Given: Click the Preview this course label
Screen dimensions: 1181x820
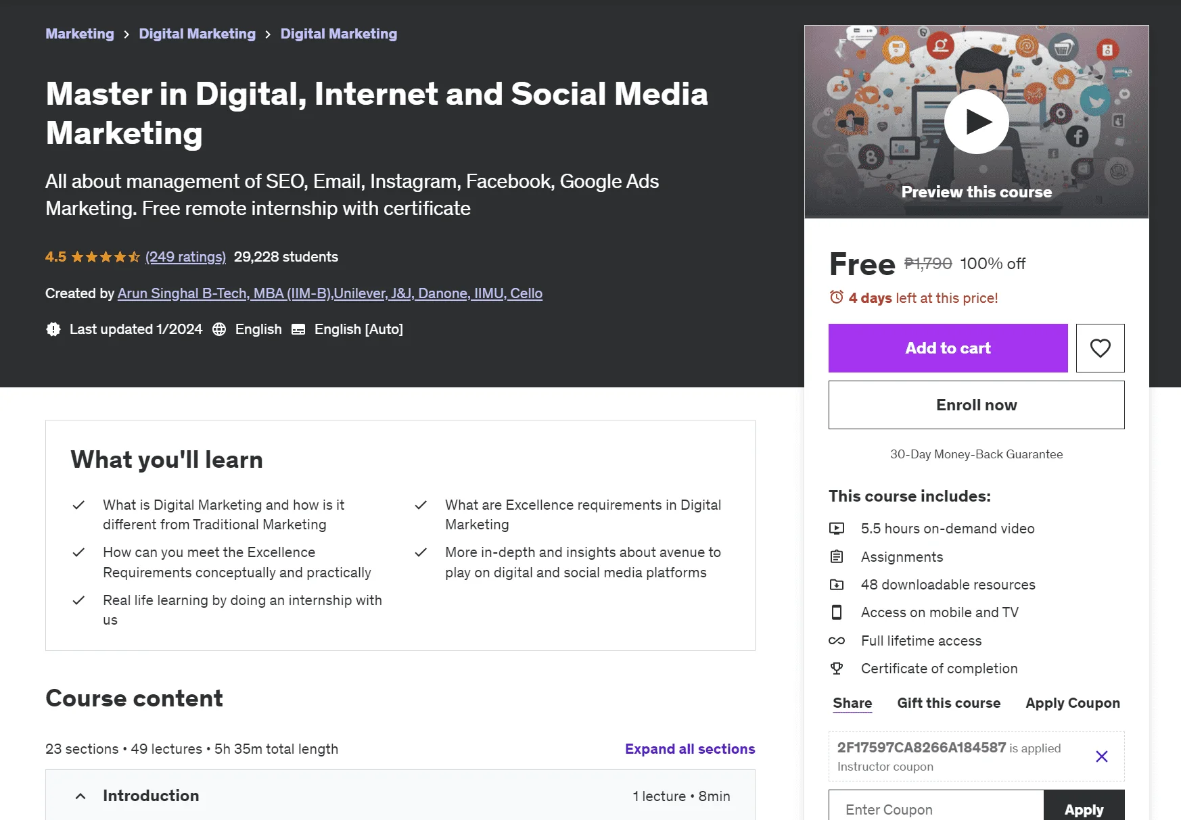Looking at the screenshot, I should coord(977,192).
